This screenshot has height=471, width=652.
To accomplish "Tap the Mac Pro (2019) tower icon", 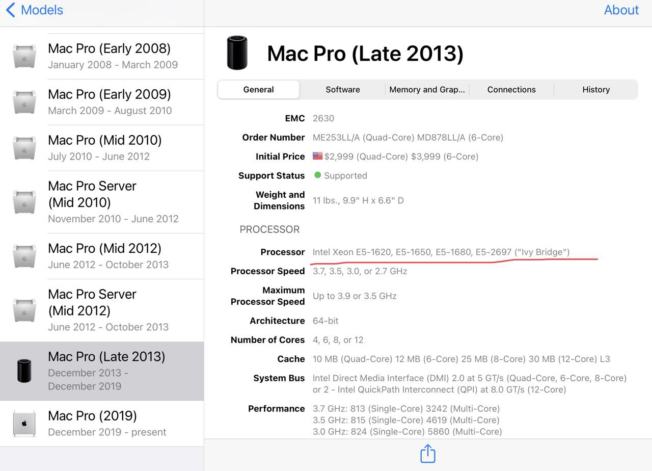I will (24, 424).
